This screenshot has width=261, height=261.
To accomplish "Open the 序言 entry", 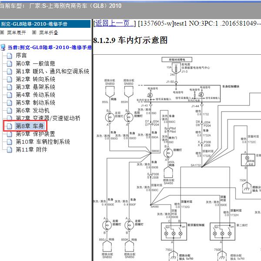I will (21, 56).
